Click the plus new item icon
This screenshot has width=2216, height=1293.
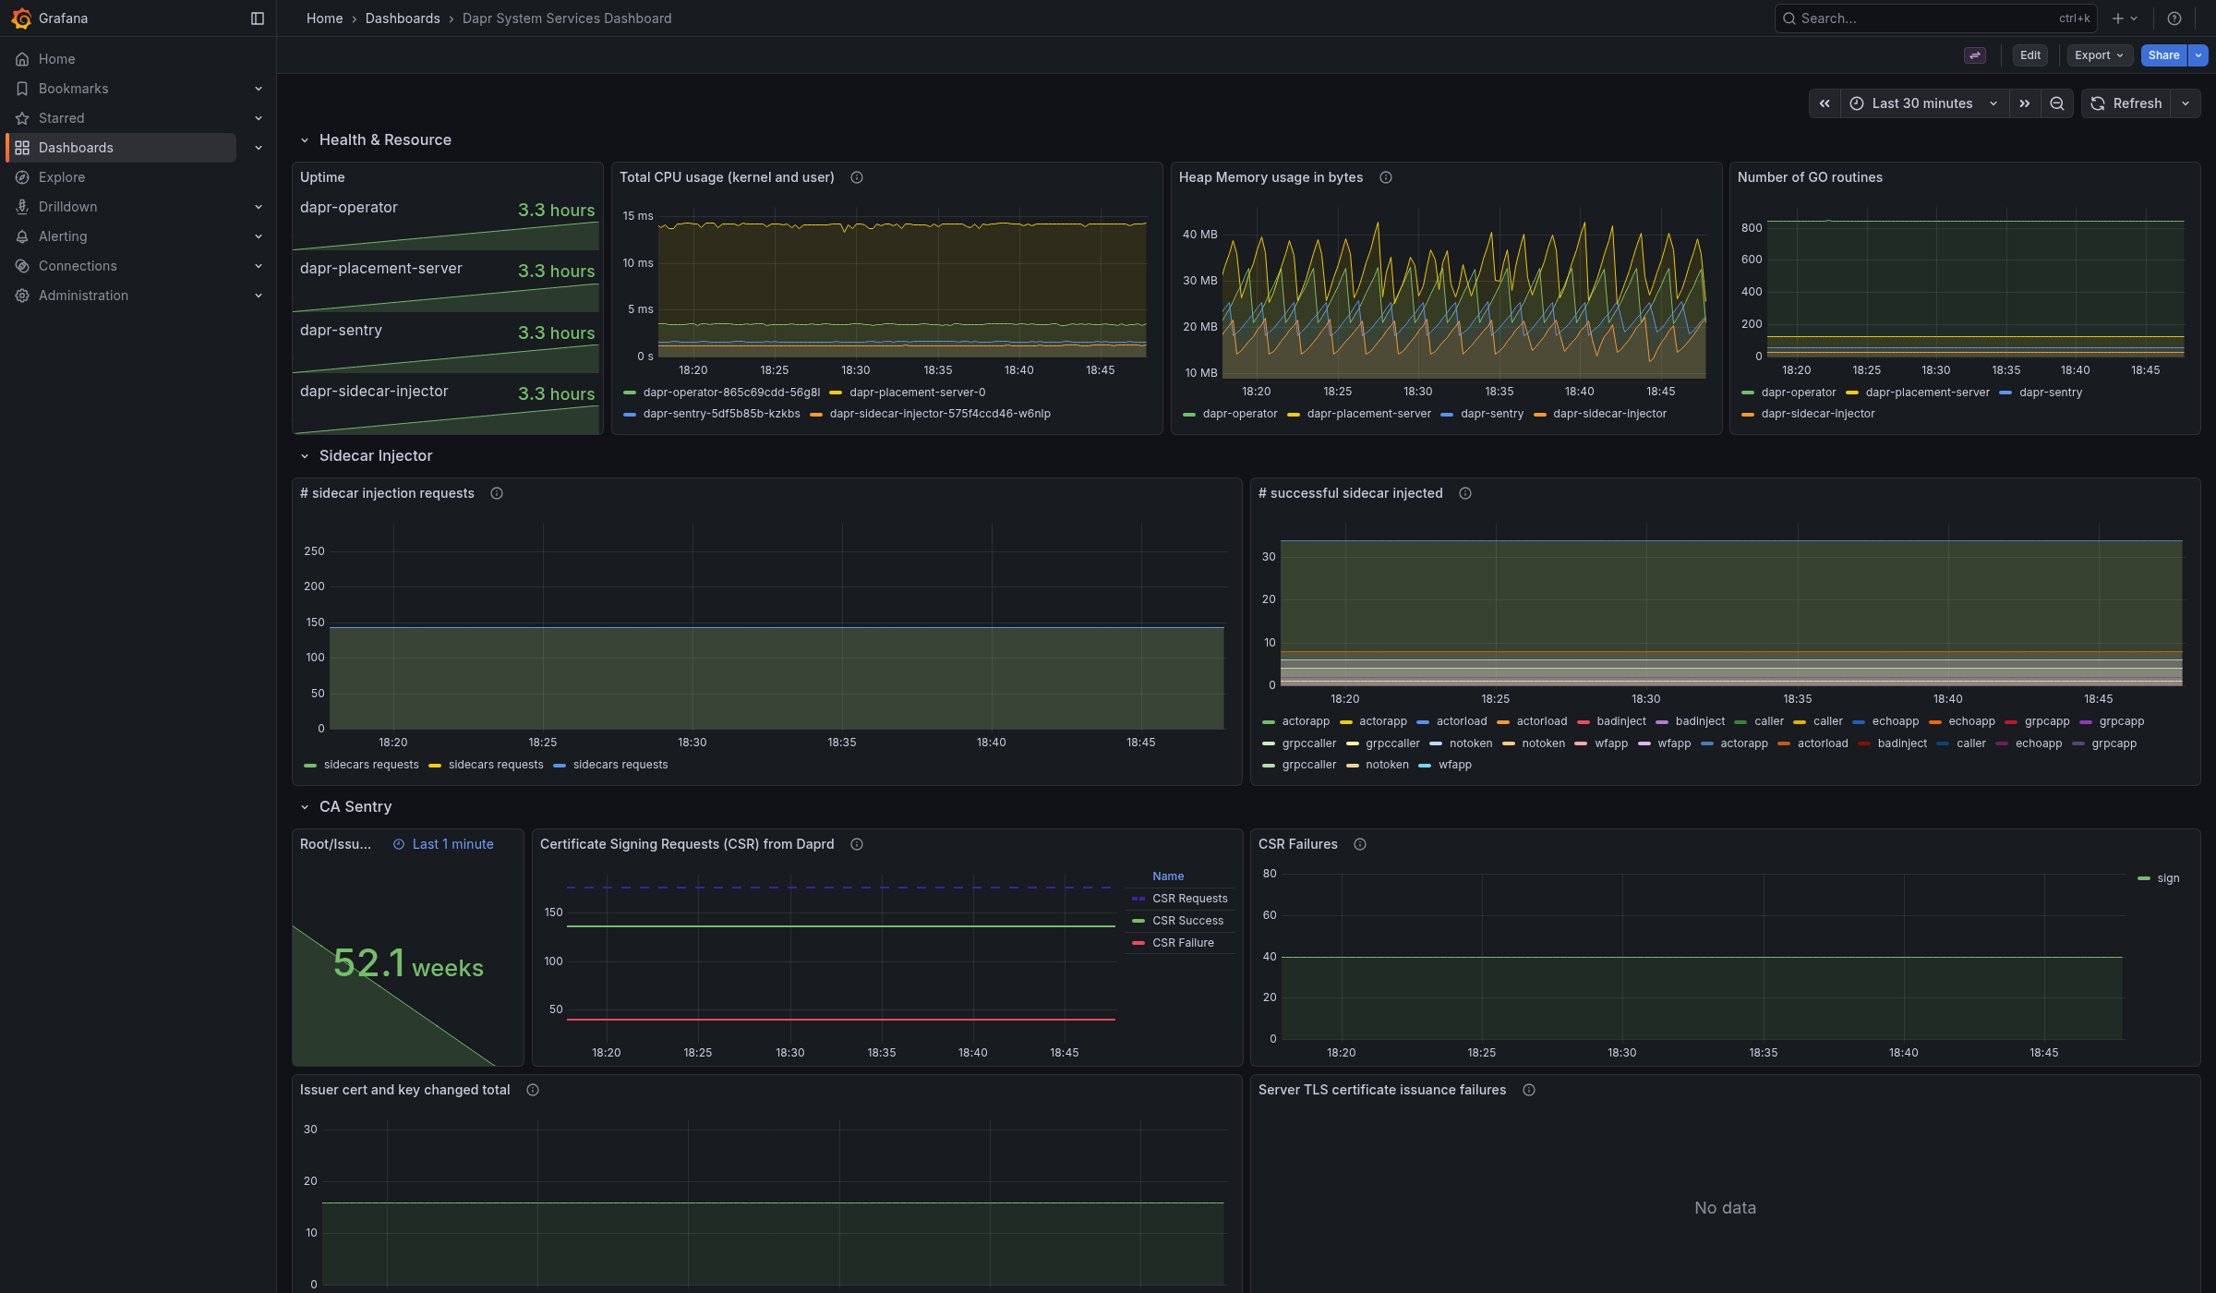(x=2118, y=18)
